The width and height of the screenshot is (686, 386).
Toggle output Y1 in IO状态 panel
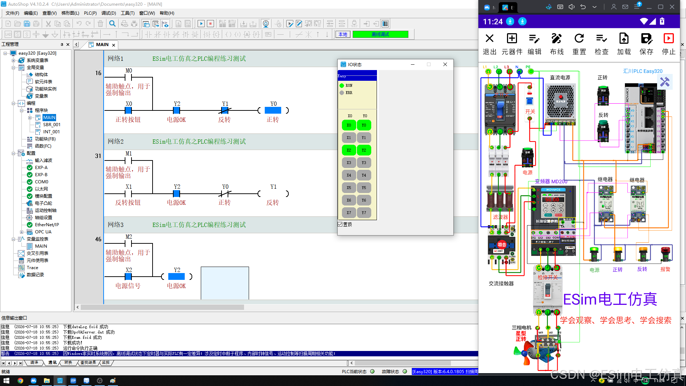[x=364, y=138]
